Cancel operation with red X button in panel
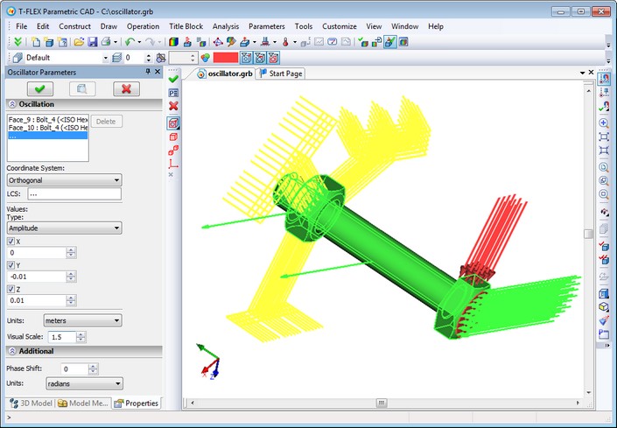The width and height of the screenshot is (617, 428). tap(126, 88)
